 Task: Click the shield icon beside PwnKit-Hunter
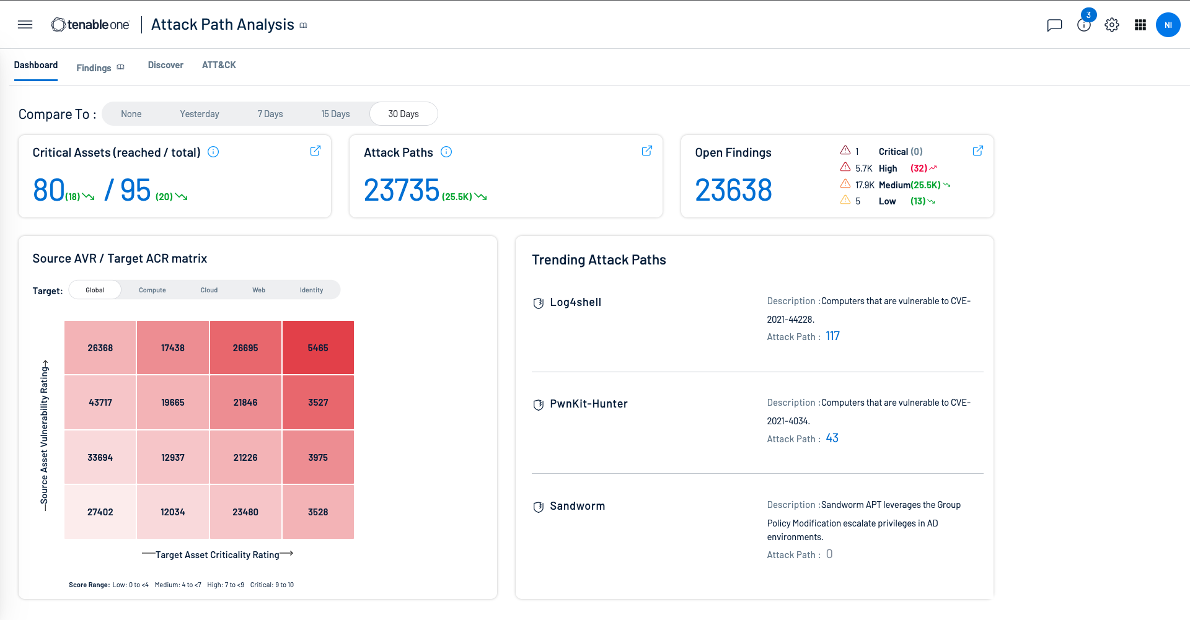pyautogui.click(x=539, y=404)
